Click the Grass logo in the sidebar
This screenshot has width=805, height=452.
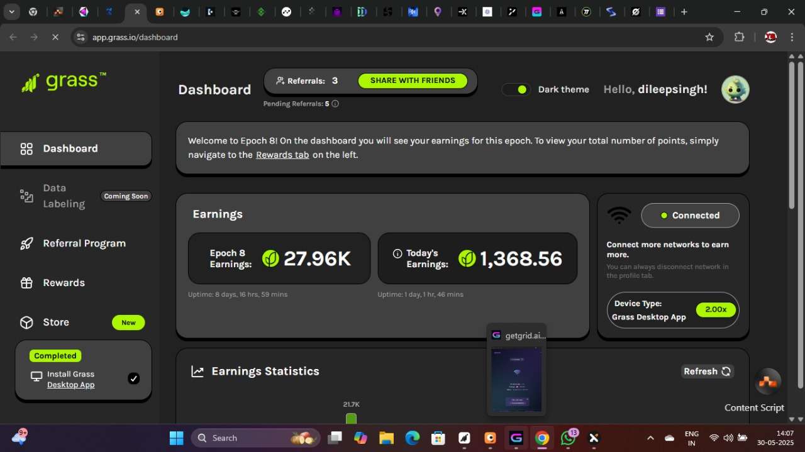[64, 82]
